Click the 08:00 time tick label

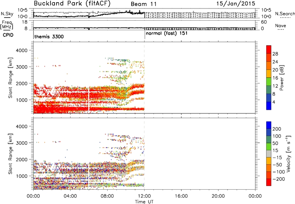point(107,196)
